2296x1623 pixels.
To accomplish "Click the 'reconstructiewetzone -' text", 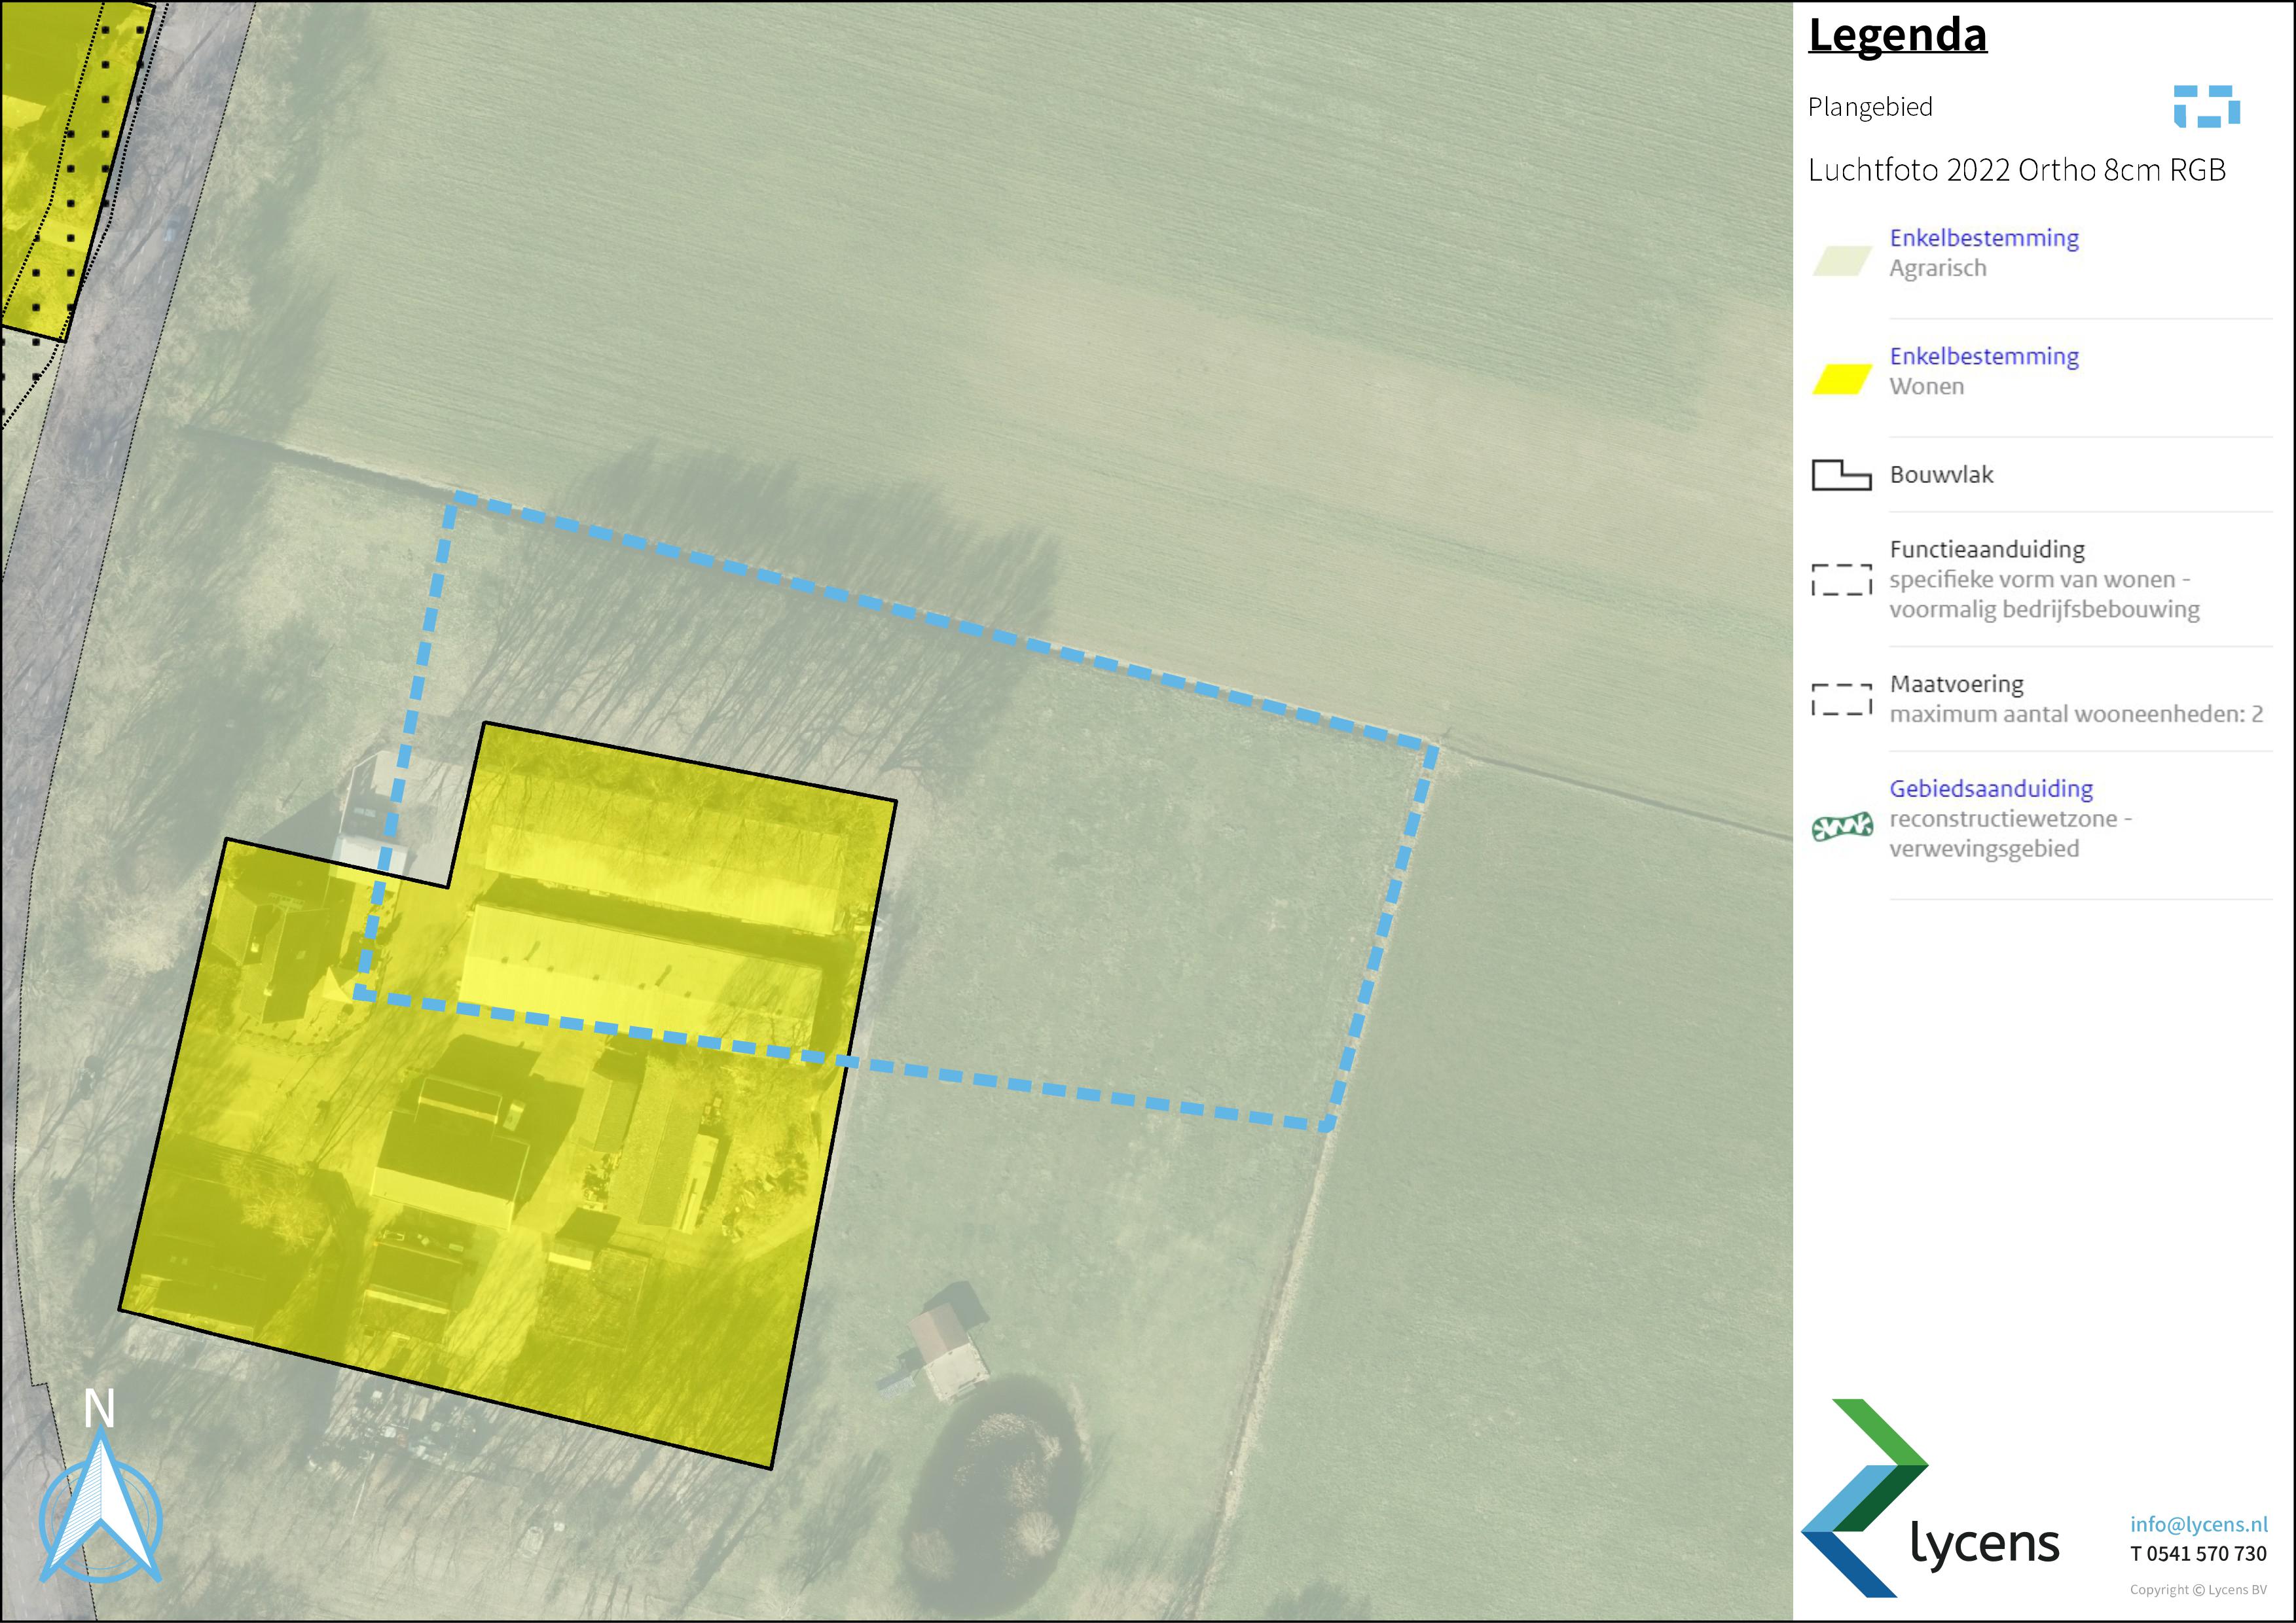I will pyautogui.click(x=2010, y=819).
